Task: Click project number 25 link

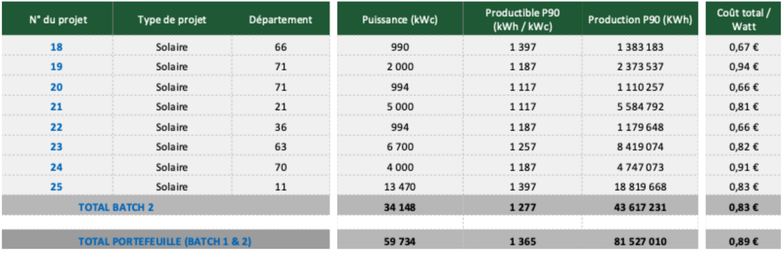Action: pyautogui.click(x=56, y=187)
